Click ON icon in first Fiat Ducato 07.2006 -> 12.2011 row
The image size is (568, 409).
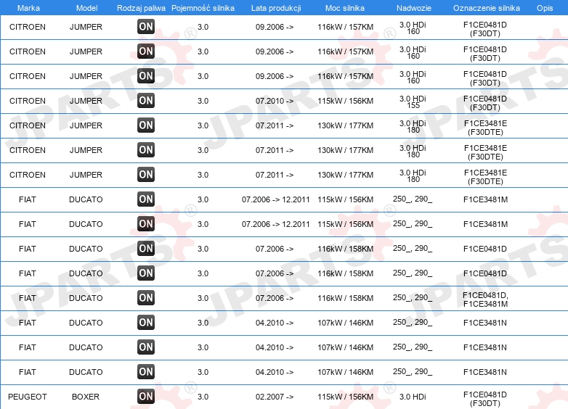pyautogui.click(x=146, y=199)
